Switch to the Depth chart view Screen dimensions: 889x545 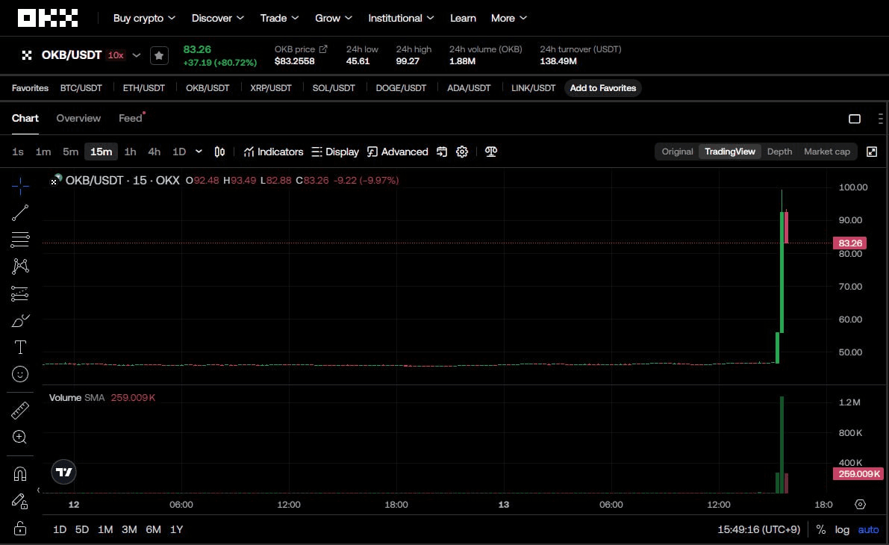pos(779,152)
